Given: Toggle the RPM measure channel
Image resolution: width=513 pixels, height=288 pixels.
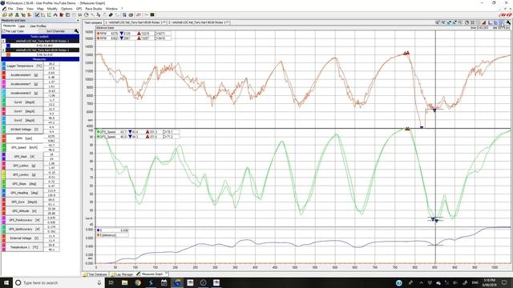Looking at the screenshot, I should tap(24, 138).
